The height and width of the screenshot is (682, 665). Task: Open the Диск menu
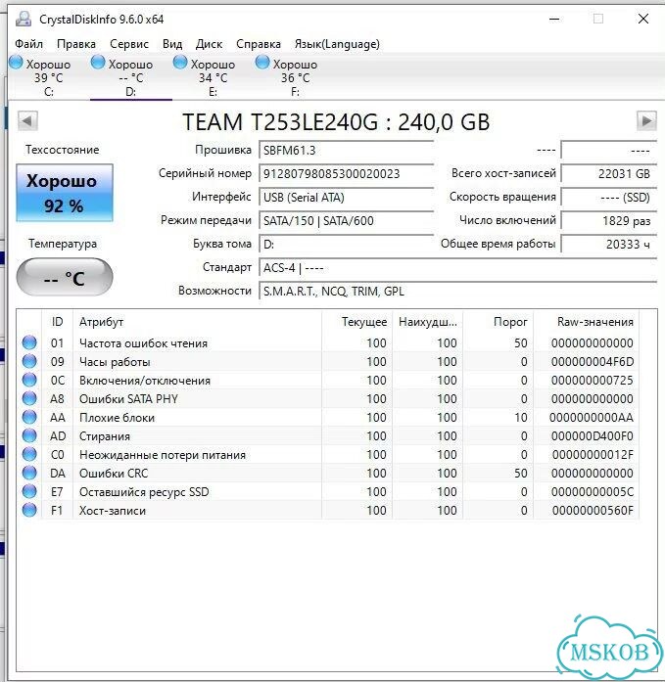pos(209,44)
